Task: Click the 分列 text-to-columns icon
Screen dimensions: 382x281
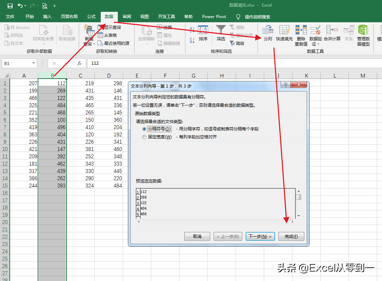Action: [268, 33]
